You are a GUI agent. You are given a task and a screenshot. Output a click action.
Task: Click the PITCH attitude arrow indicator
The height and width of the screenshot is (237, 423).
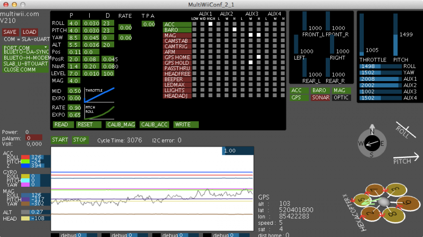point(406,159)
